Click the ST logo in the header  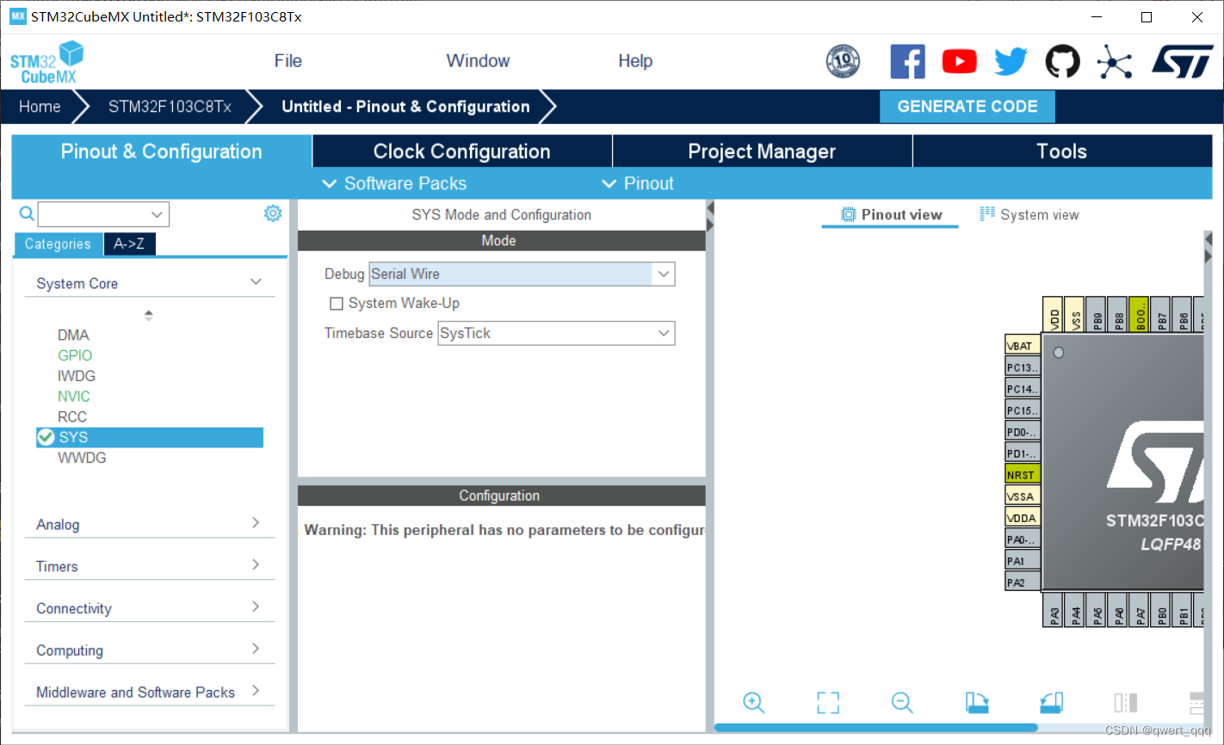coord(1182,61)
